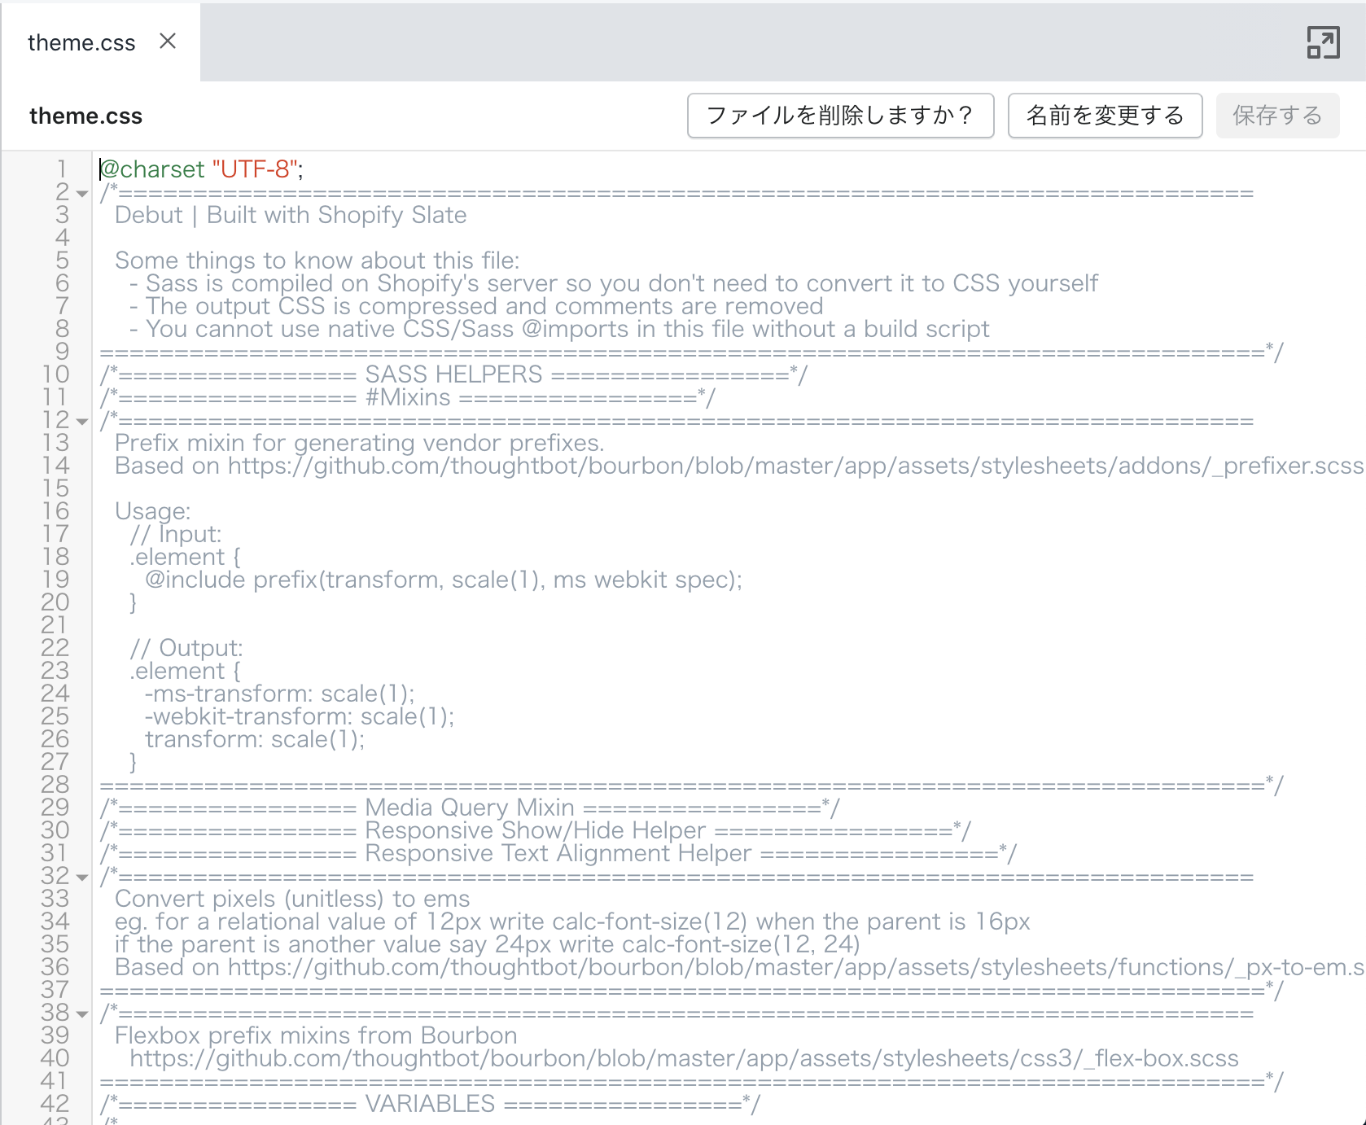Click the 名前を変更する button
This screenshot has height=1125, width=1366.
[1105, 116]
